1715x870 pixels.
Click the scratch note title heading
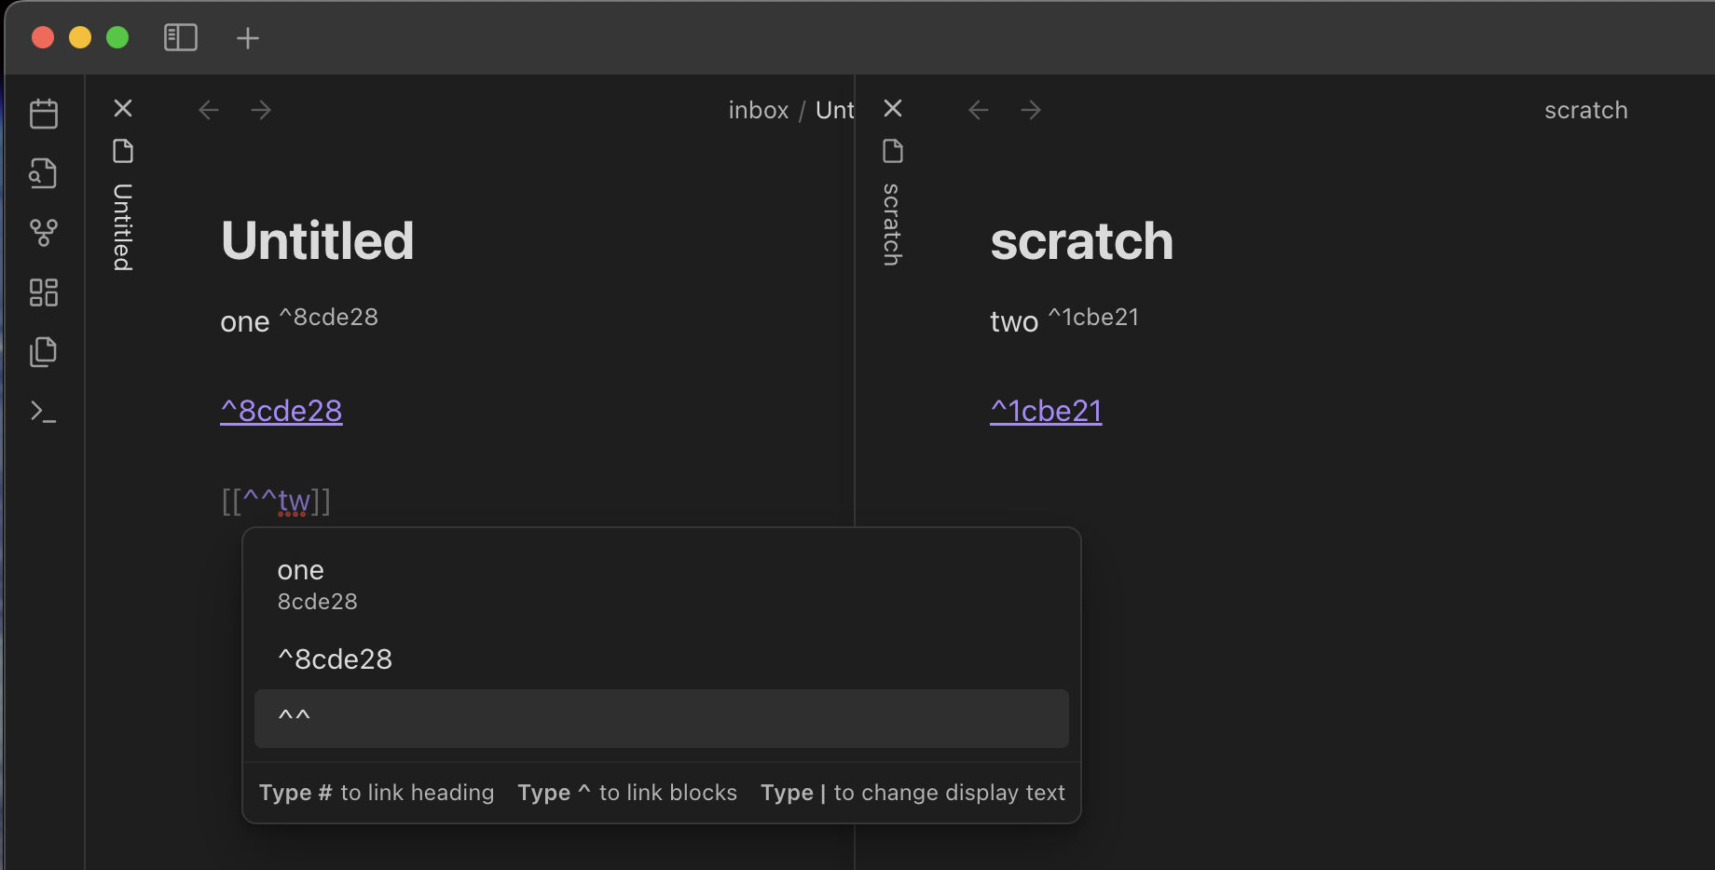[x=1081, y=241]
